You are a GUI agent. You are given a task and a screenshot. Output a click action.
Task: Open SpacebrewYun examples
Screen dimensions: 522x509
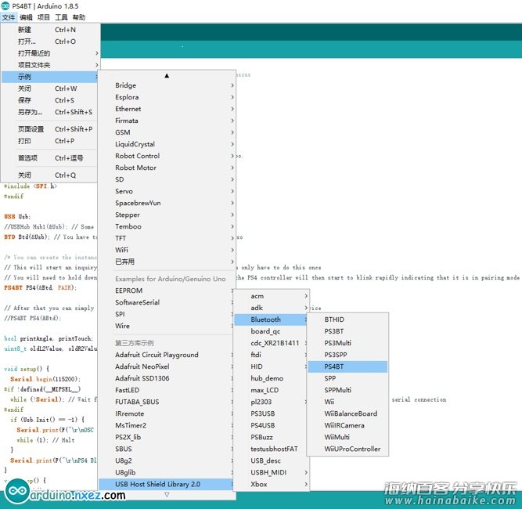tap(167, 203)
